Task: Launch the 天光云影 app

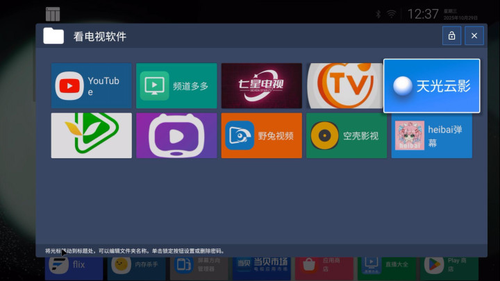Action: coord(431,86)
